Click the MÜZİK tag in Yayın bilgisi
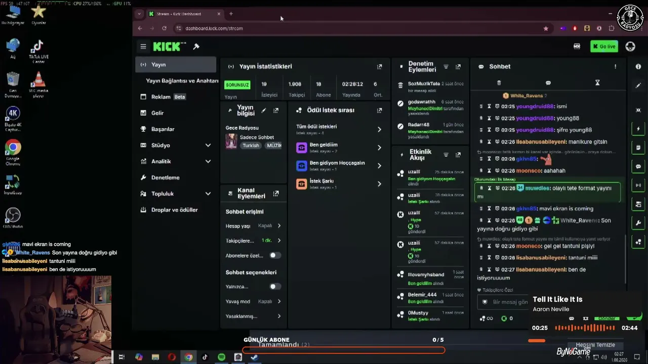 pyautogui.click(x=273, y=146)
